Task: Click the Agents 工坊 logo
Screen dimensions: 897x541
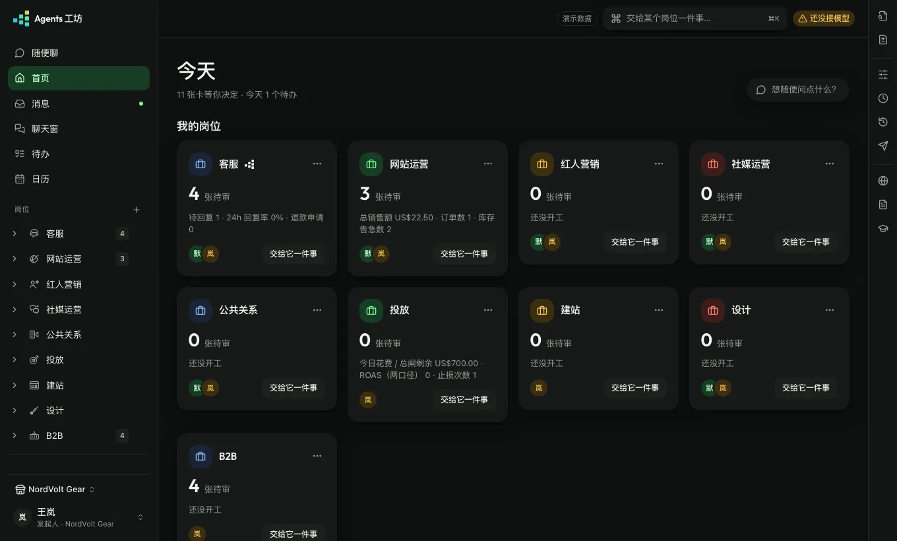Action: click(47, 18)
